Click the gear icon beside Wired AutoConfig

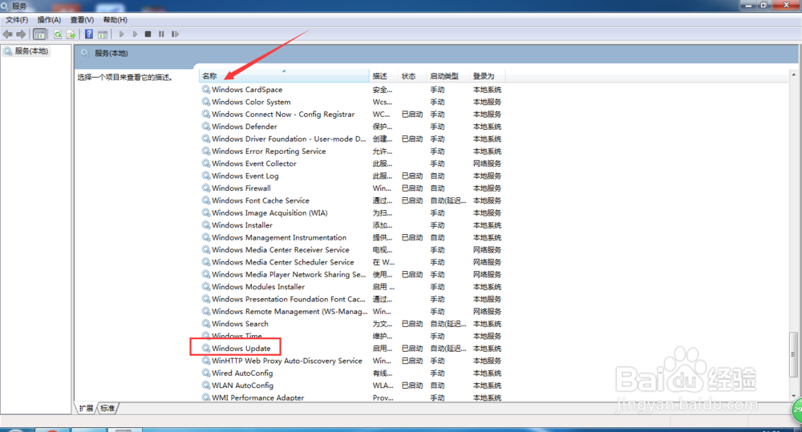coord(205,373)
